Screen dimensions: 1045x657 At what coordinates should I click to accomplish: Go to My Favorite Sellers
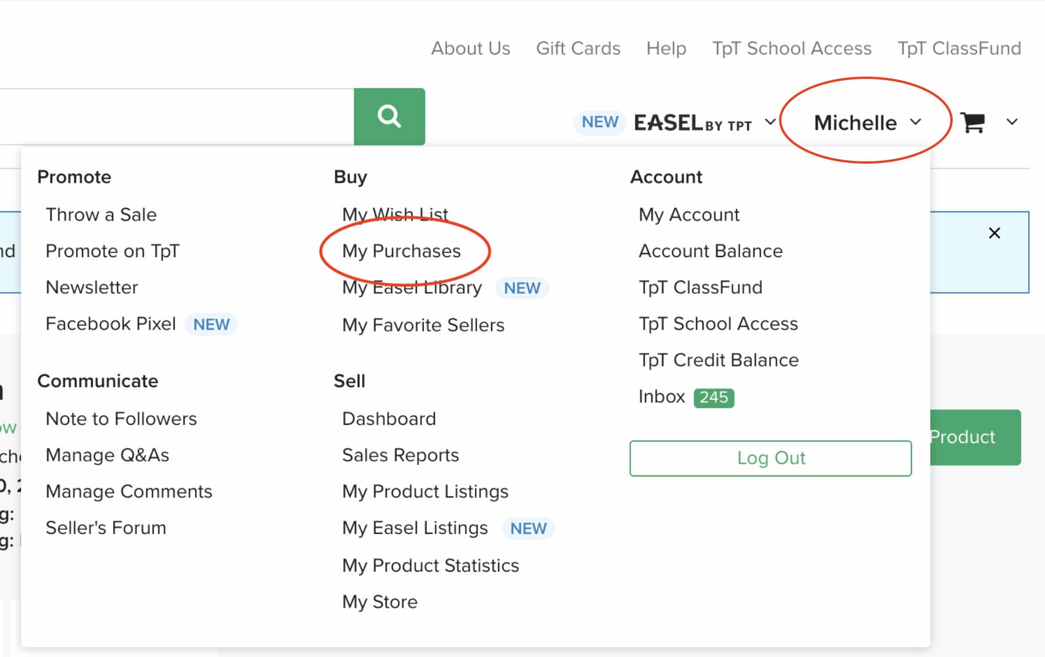tap(423, 325)
